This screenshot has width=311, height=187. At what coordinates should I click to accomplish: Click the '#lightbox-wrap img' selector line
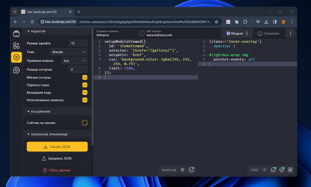click(x=229, y=55)
